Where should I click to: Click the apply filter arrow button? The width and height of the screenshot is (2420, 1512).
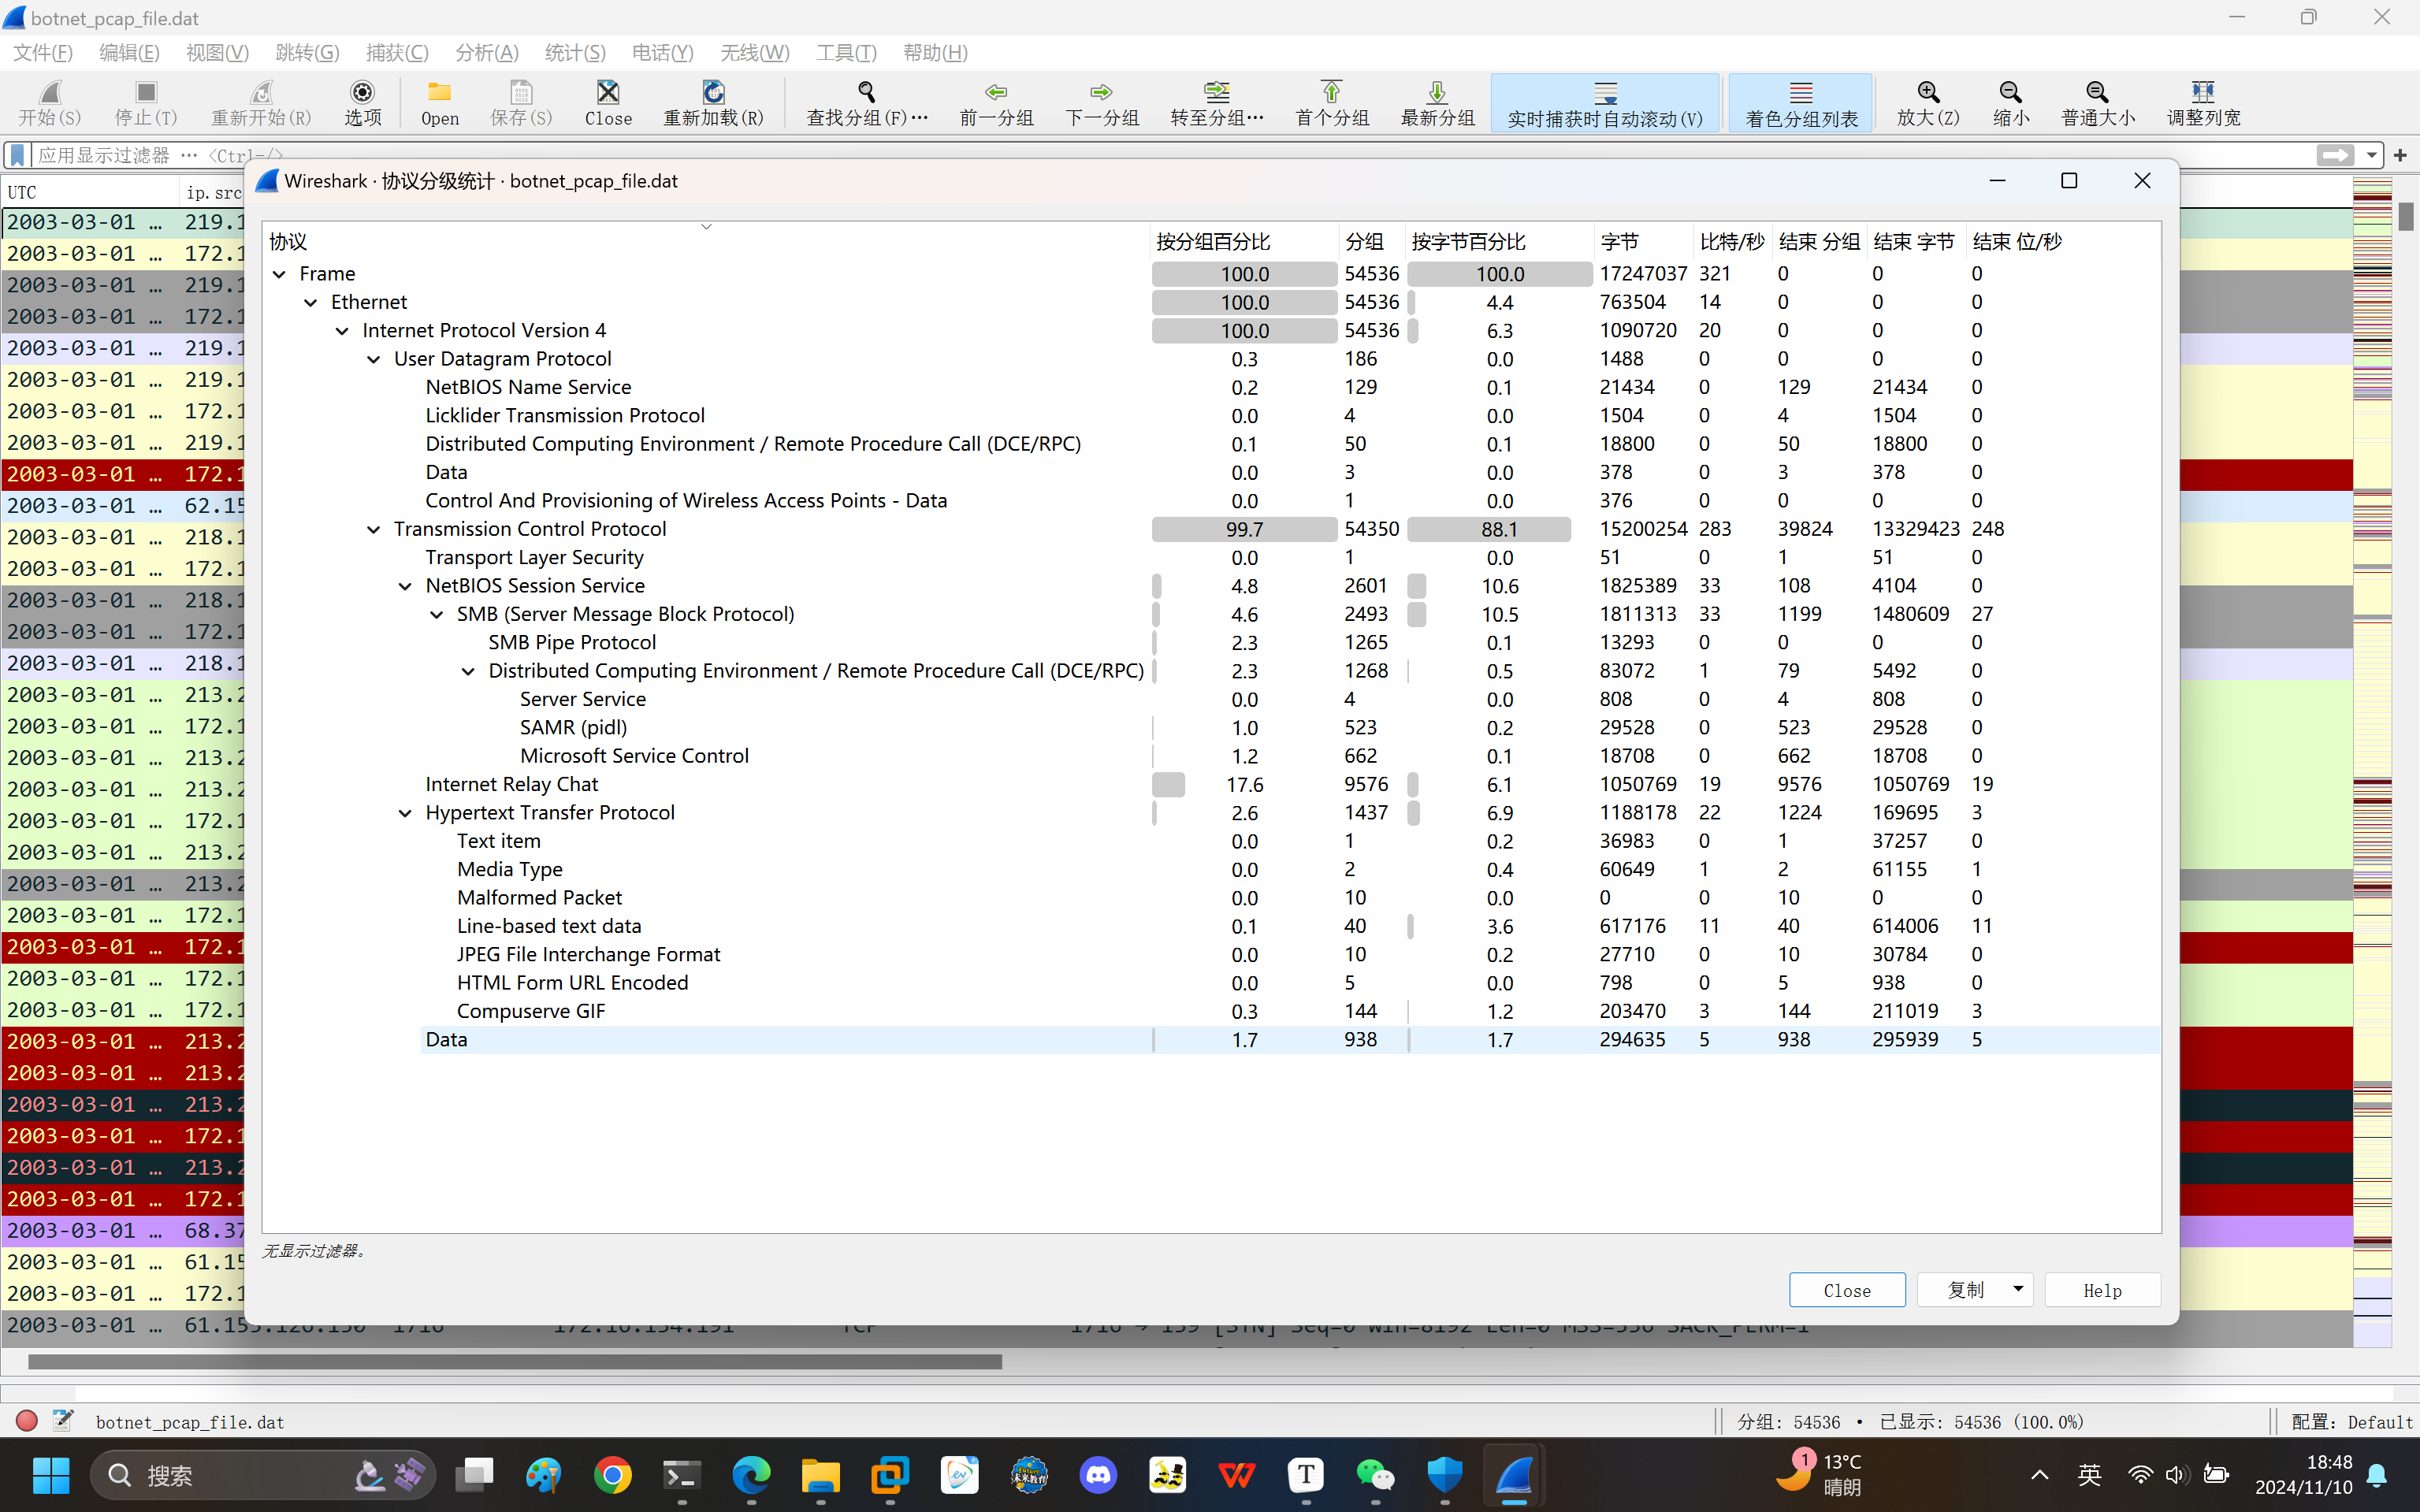click(x=2335, y=155)
